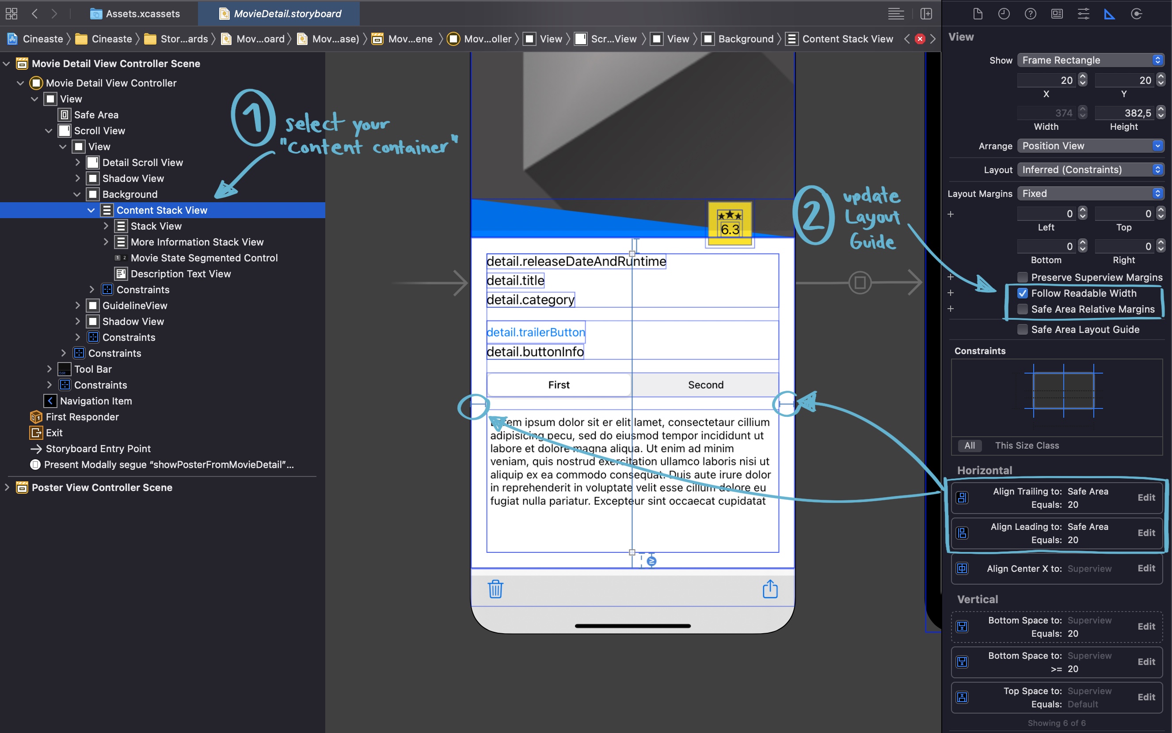Image resolution: width=1172 pixels, height=733 pixels.
Task: Click the Bottom Space constraint icon
Action: pos(963,627)
